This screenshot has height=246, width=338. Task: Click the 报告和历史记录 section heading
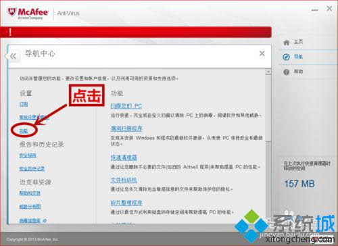tap(42, 145)
